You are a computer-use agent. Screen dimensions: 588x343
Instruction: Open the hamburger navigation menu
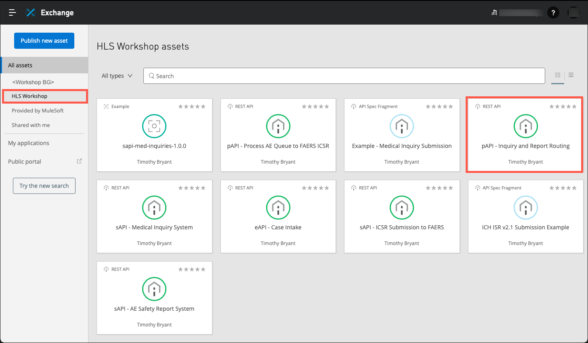click(13, 12)
